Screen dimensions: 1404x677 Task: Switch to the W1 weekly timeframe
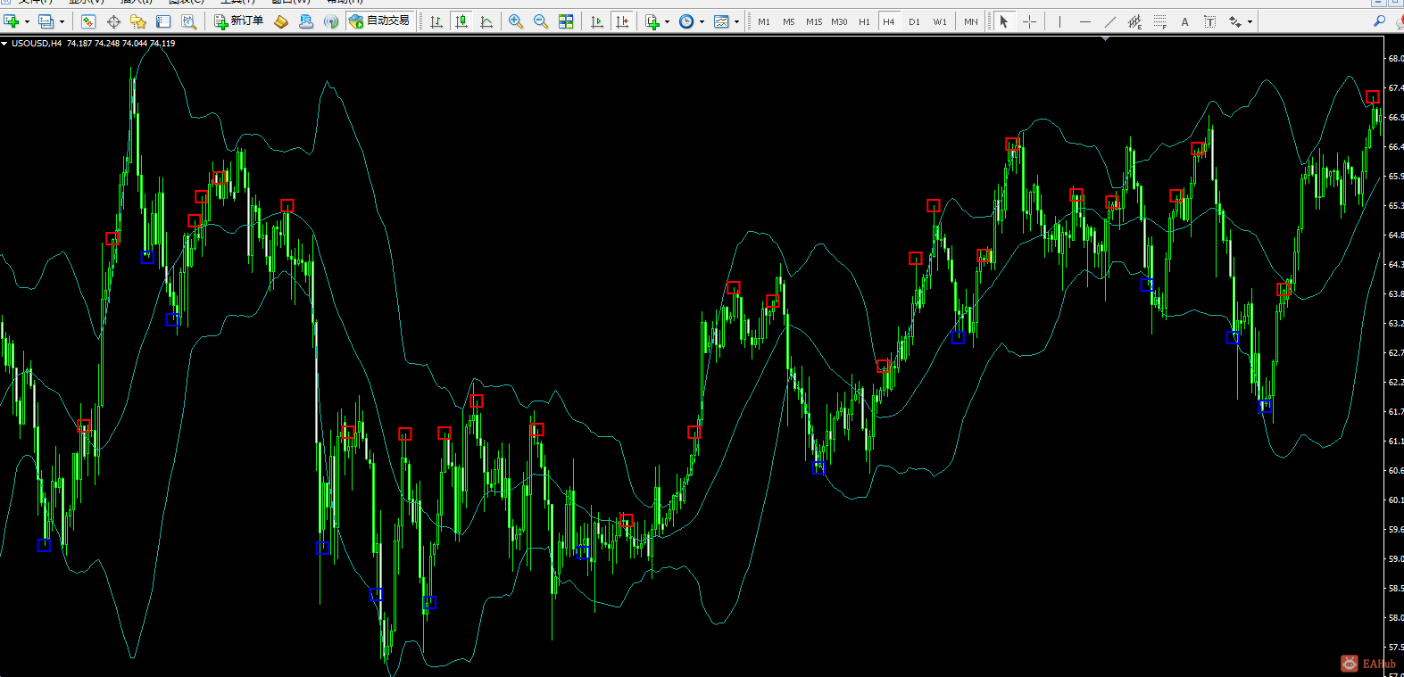(x=940, y=21)
